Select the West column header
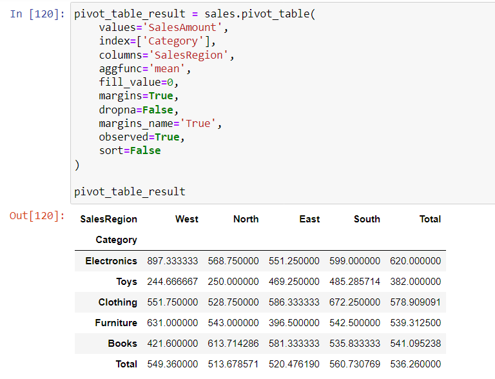 pos(187,219)
